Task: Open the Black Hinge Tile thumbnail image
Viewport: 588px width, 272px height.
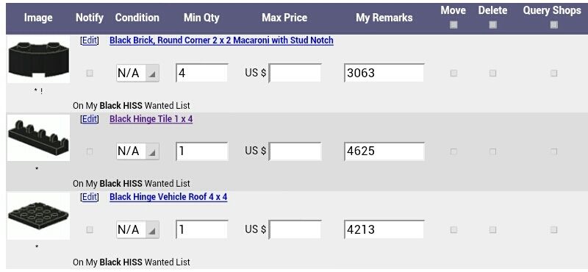Action: [x=38, y=138]
